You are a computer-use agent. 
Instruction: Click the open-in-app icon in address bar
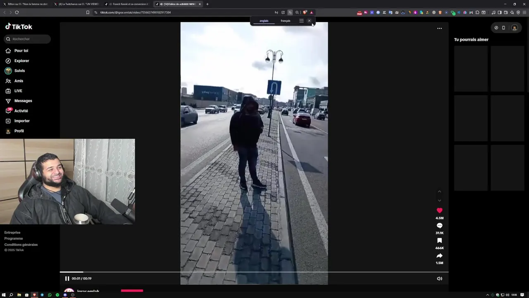283,12
